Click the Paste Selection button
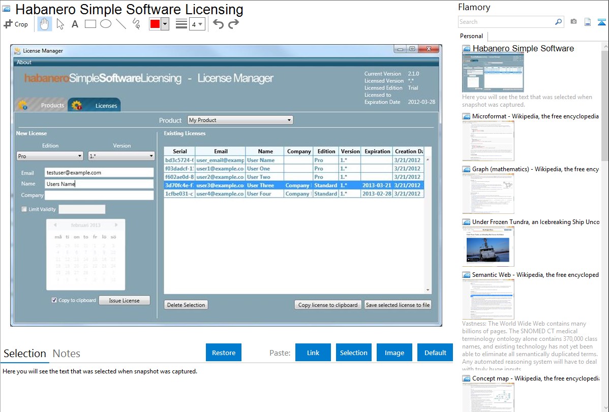609x412 pixels. click(353, 353)
